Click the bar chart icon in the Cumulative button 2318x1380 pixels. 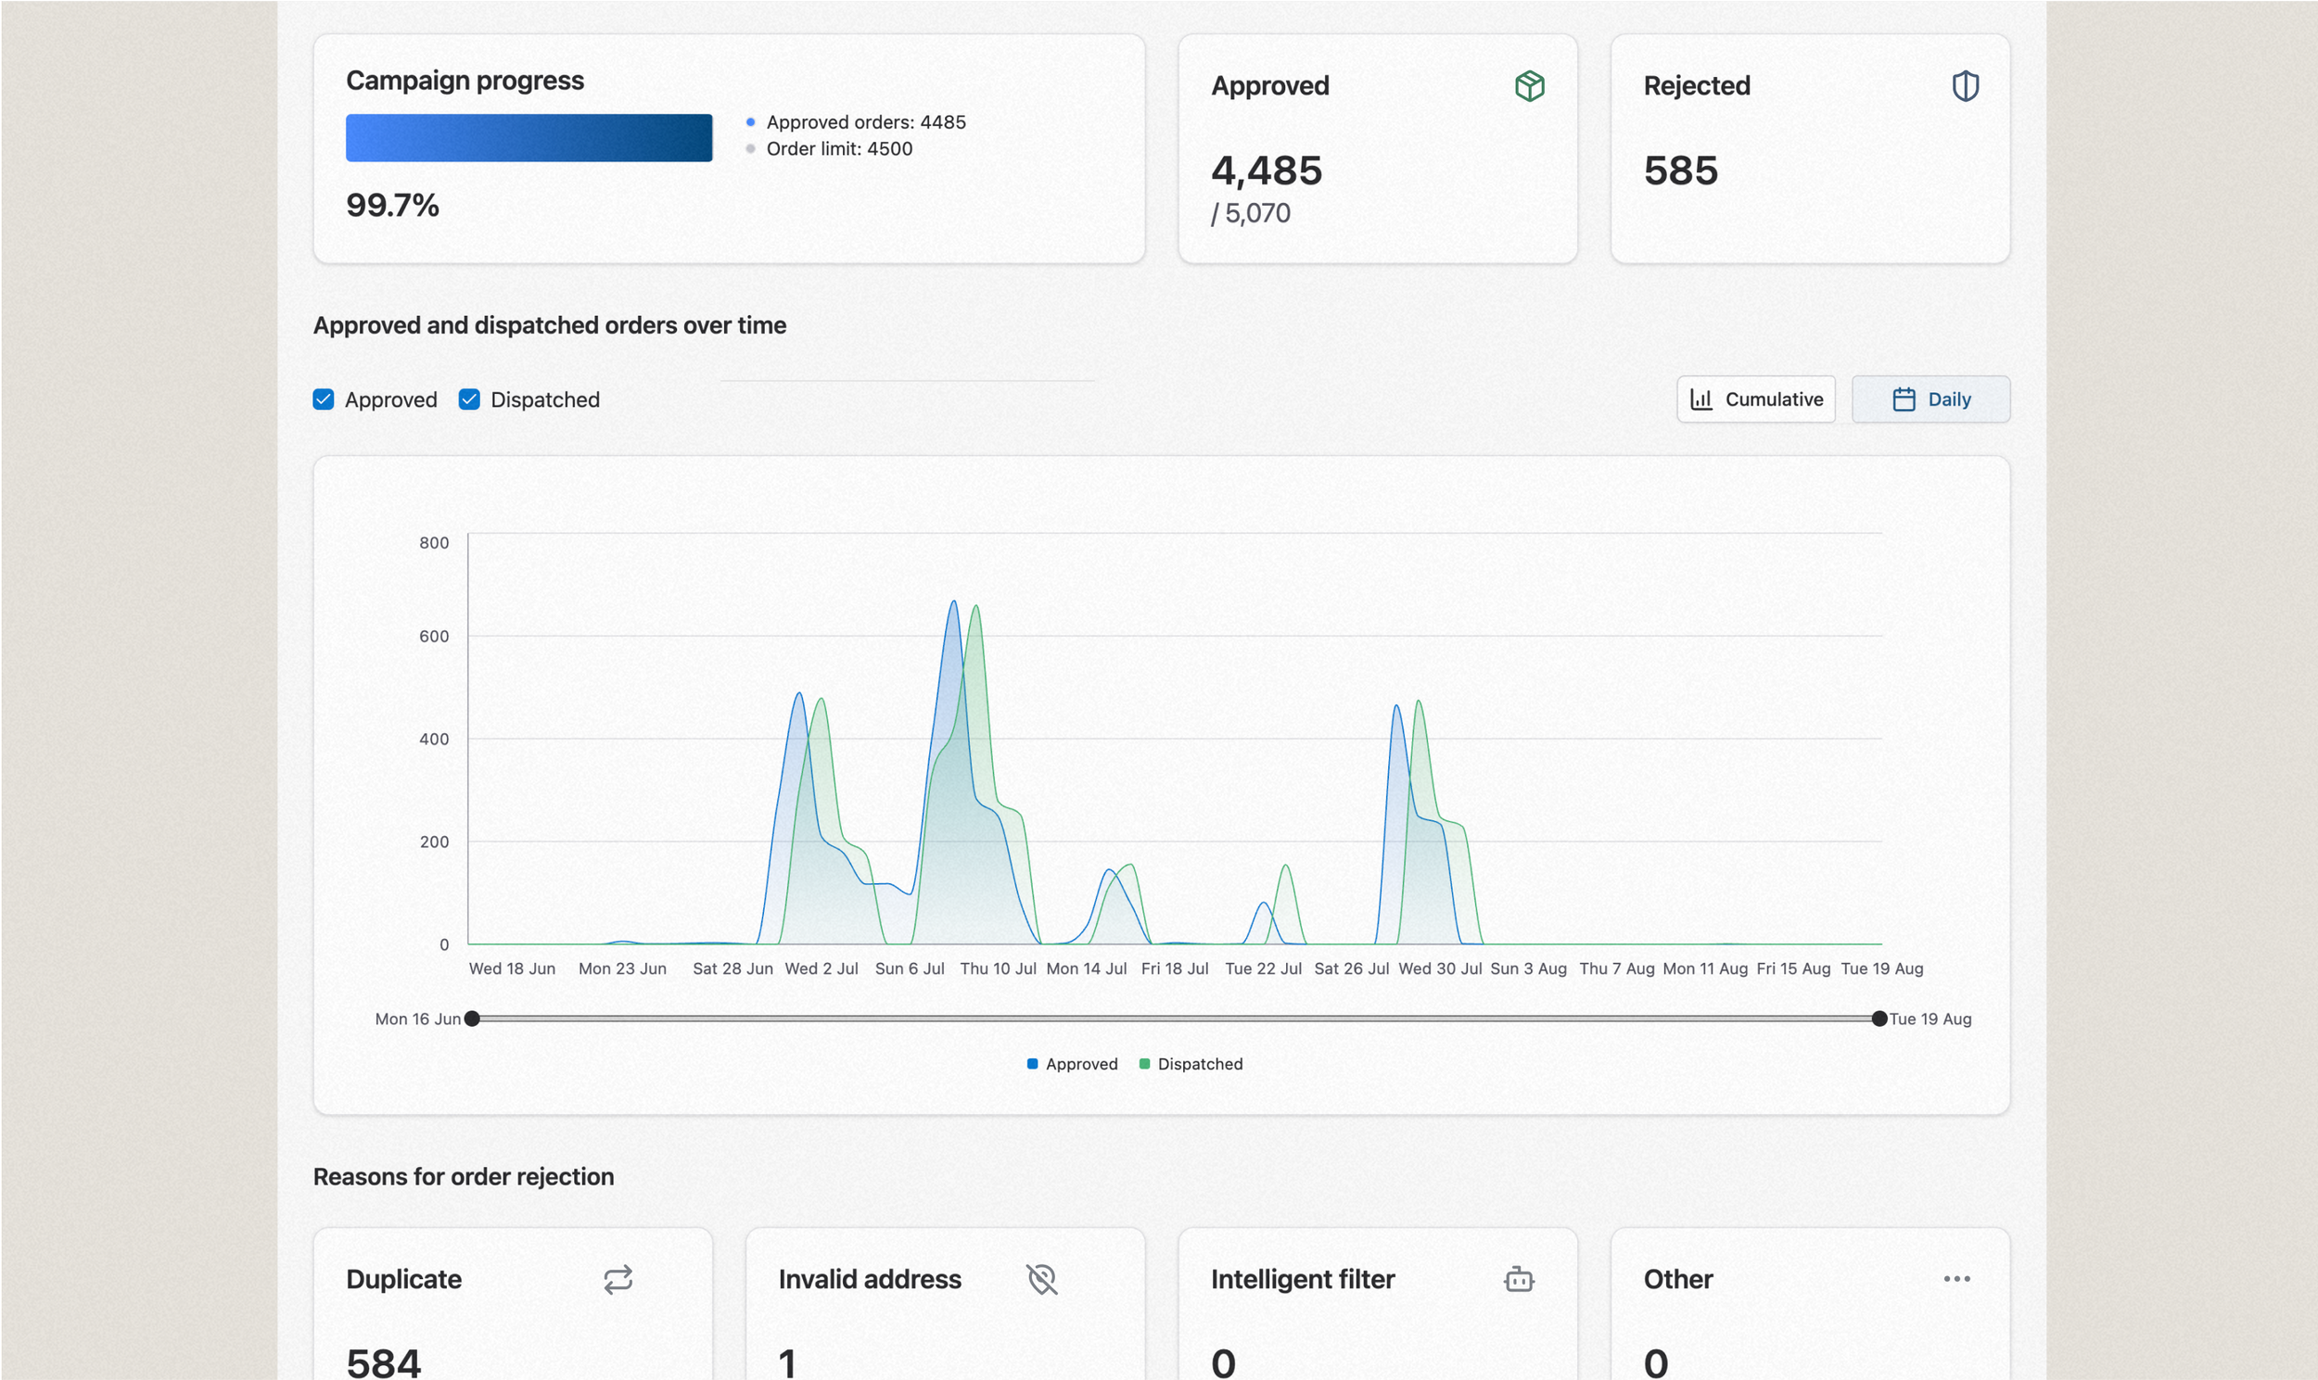1700,399
